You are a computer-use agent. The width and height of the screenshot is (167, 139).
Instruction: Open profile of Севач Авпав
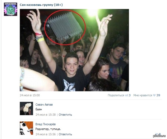44,105
